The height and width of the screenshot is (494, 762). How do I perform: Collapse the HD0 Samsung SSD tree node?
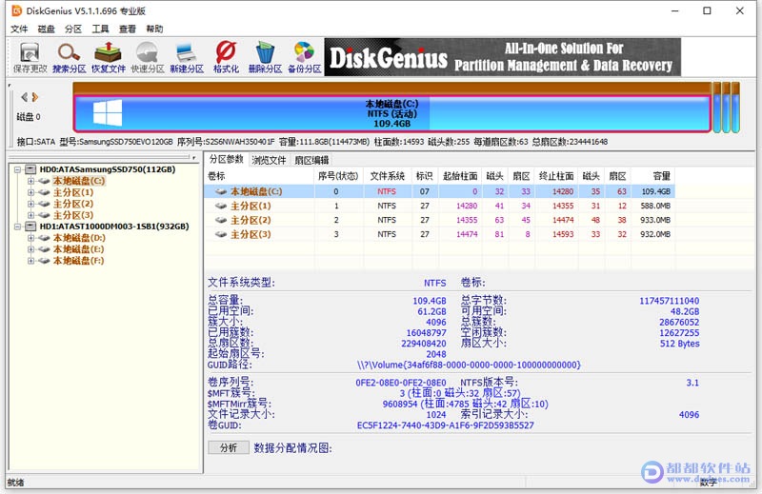pyautogui.click(x=18, y=169)
